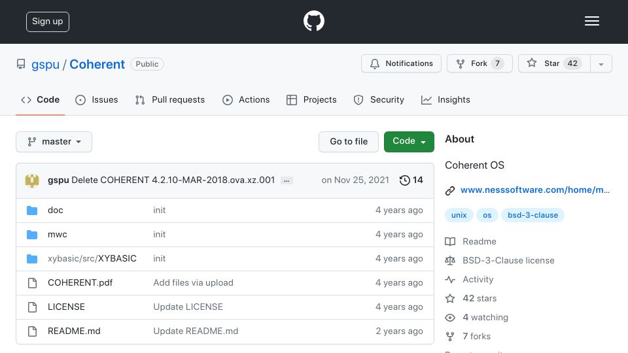This screenshot has height=353, width=628.
Task: Click the on Nov 25, 2021 date
Action: [355, 180]
